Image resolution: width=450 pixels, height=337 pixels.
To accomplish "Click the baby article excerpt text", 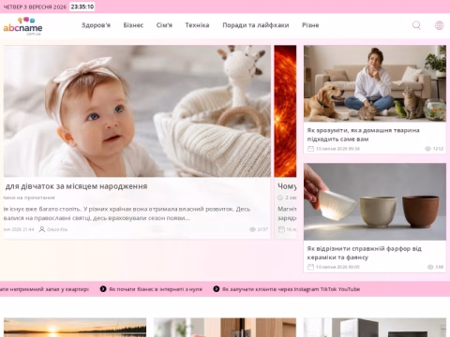I will 127,213.
